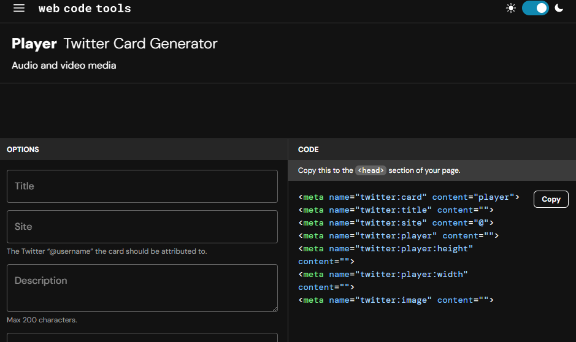Click the <head> code label

point(371,170)
